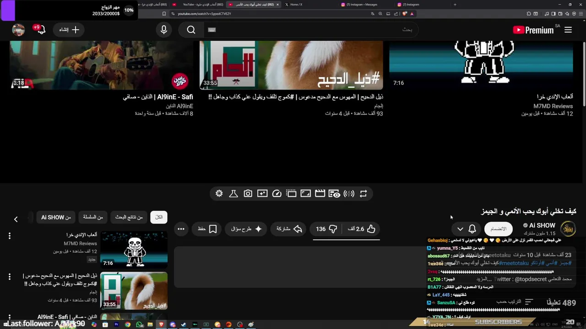Screen dimensions: 586x329
Task: Open the YouTube hamburger guide menu
Action: coord(568,30)
